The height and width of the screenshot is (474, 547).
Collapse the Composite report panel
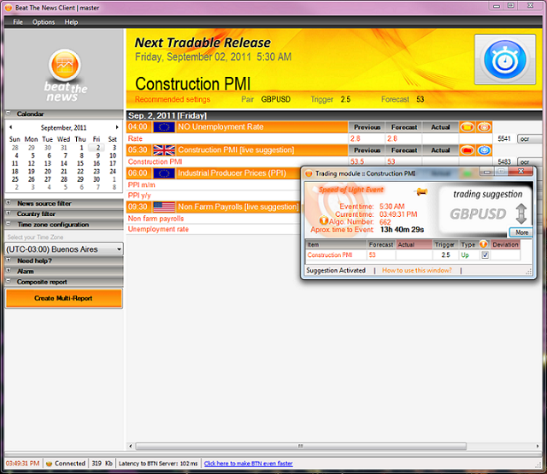[9, 281]
